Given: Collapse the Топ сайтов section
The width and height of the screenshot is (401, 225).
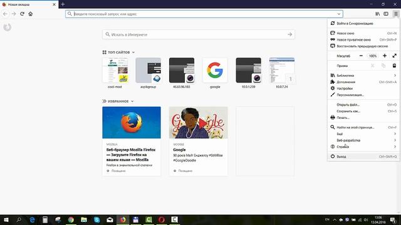Looking at the screenshot, I should coord(118,52).
